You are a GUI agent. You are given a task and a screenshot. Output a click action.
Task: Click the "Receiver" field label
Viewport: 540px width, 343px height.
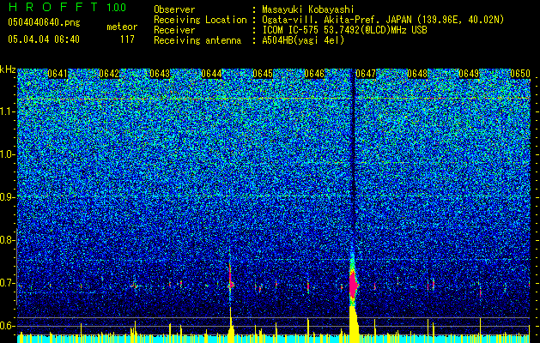[x=174, y=30]
